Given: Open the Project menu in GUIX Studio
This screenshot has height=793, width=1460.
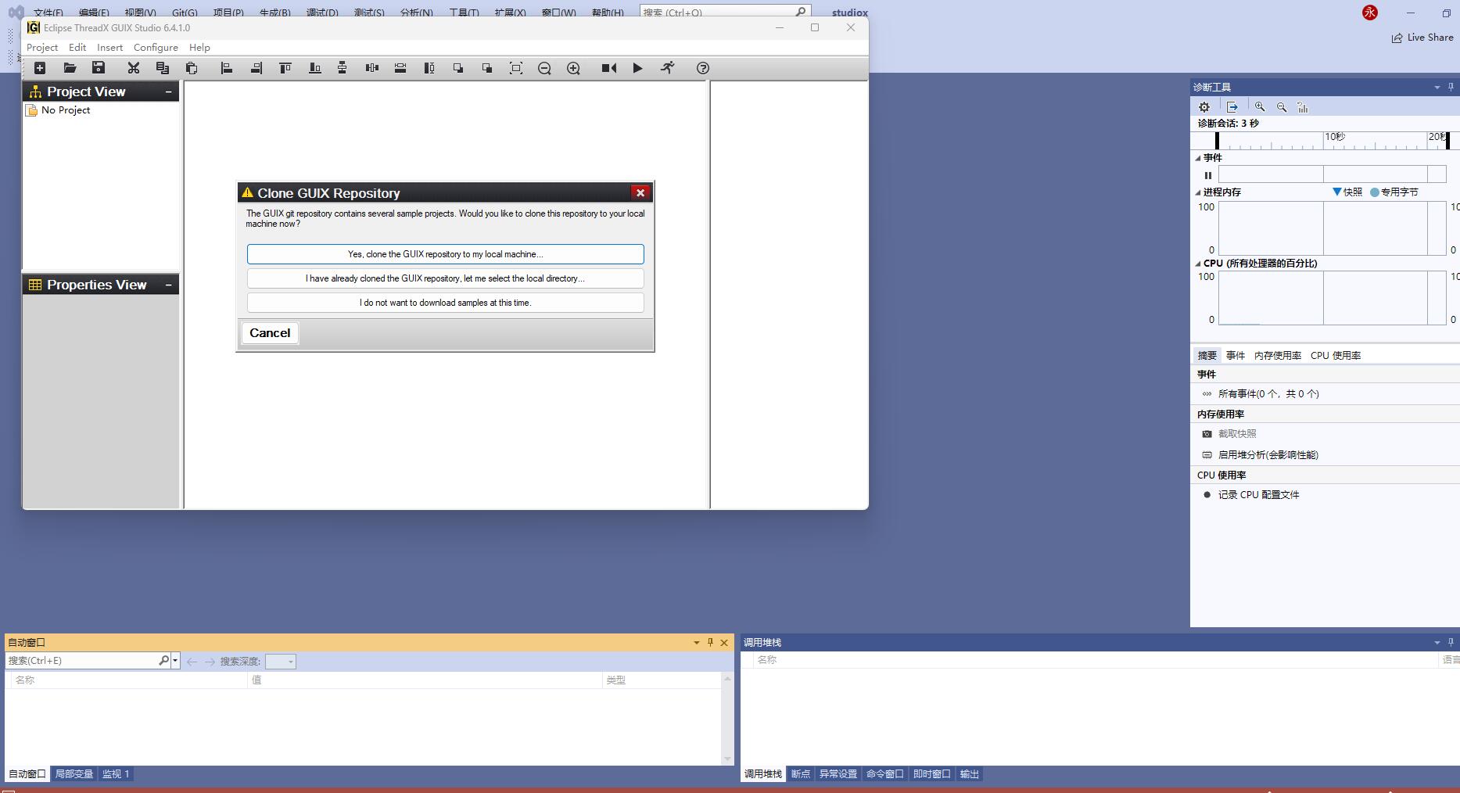Looking at the screenshot, I should (x=42, y=47).
